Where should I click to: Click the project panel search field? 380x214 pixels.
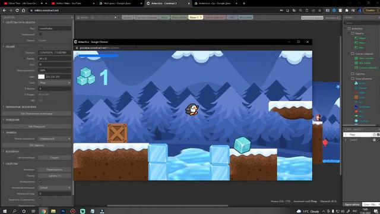click(362, 23)
